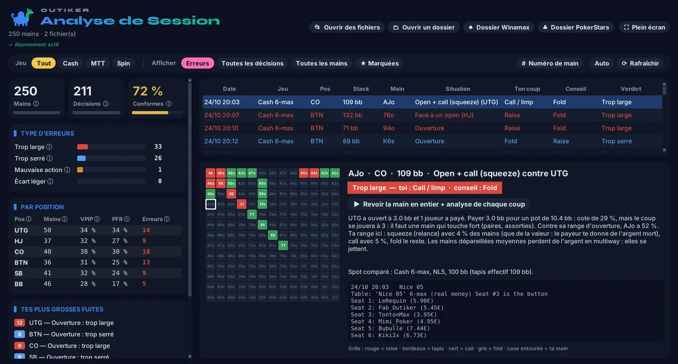Select the K6s hand row

(432, 141)
